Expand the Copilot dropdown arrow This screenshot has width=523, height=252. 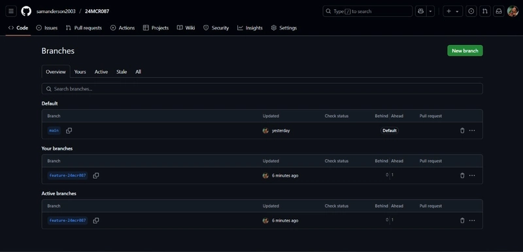pos(430,11)
